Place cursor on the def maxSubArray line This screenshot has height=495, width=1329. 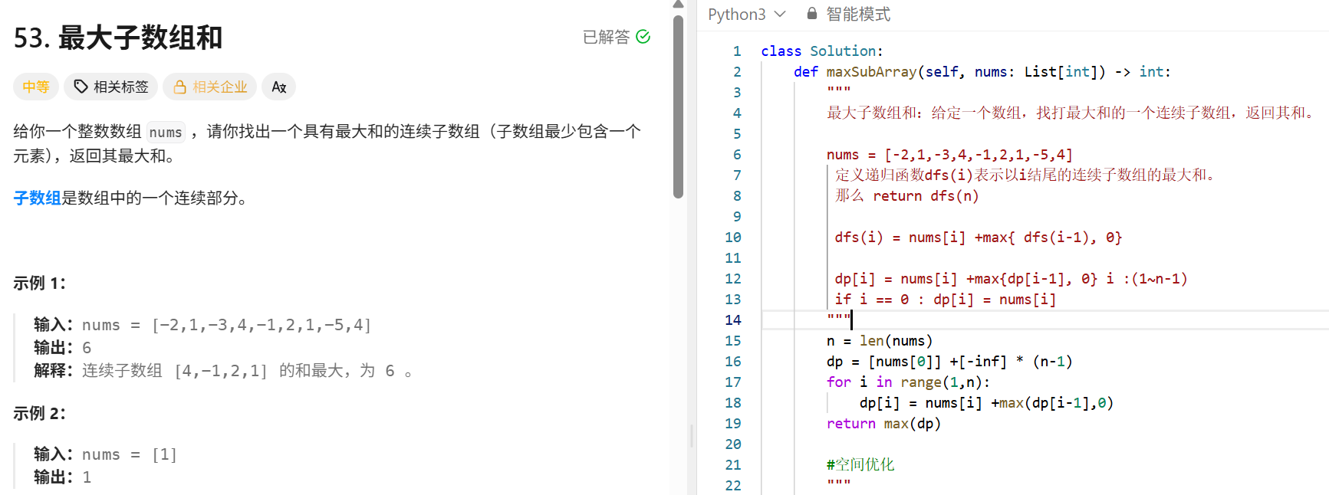[982, 72]
